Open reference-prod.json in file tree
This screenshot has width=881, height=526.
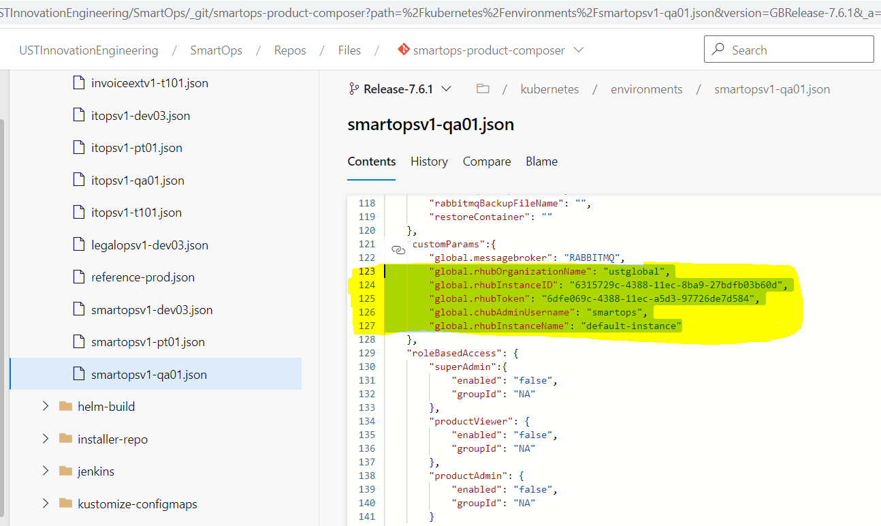(143, 277)
